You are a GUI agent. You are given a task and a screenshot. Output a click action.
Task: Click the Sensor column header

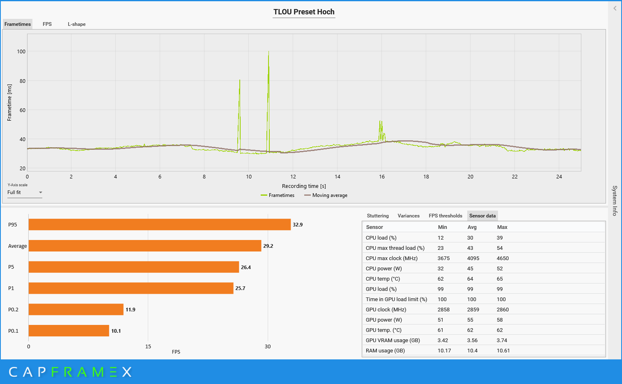coord(374,227)
